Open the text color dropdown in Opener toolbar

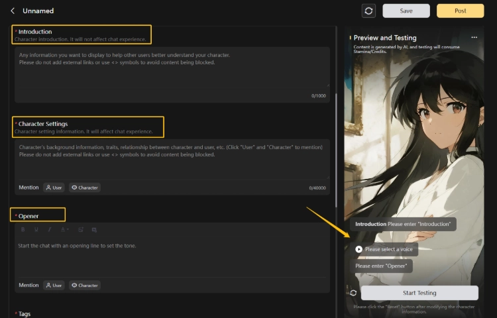tap(64, 230)
